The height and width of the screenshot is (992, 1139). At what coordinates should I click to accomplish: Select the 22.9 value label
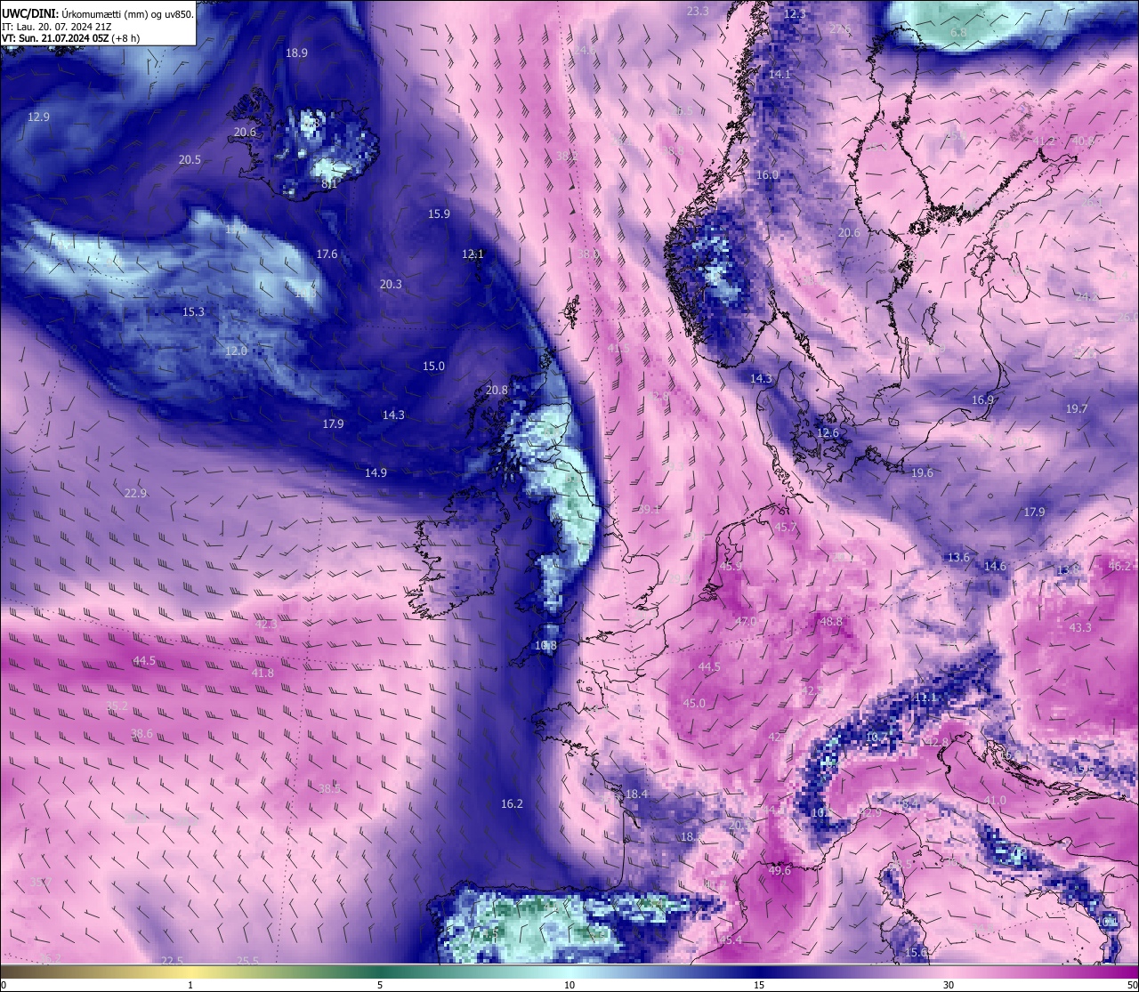pos(135,493)
